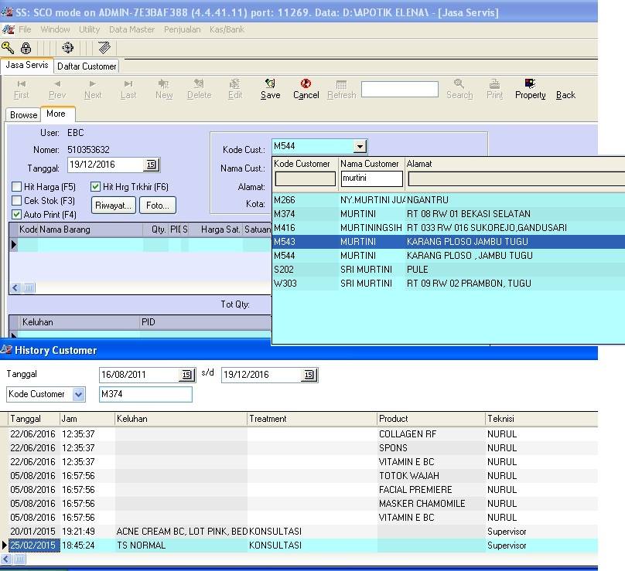Screen dimensions: 625x571
Task: Switch to Browse tab
Action: tap(23, 114)
